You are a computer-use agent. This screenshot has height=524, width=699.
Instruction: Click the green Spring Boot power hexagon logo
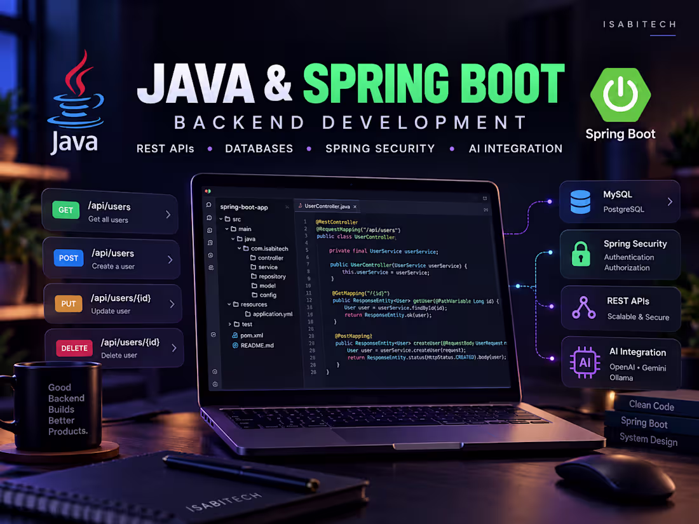click(x=620, y=95)
